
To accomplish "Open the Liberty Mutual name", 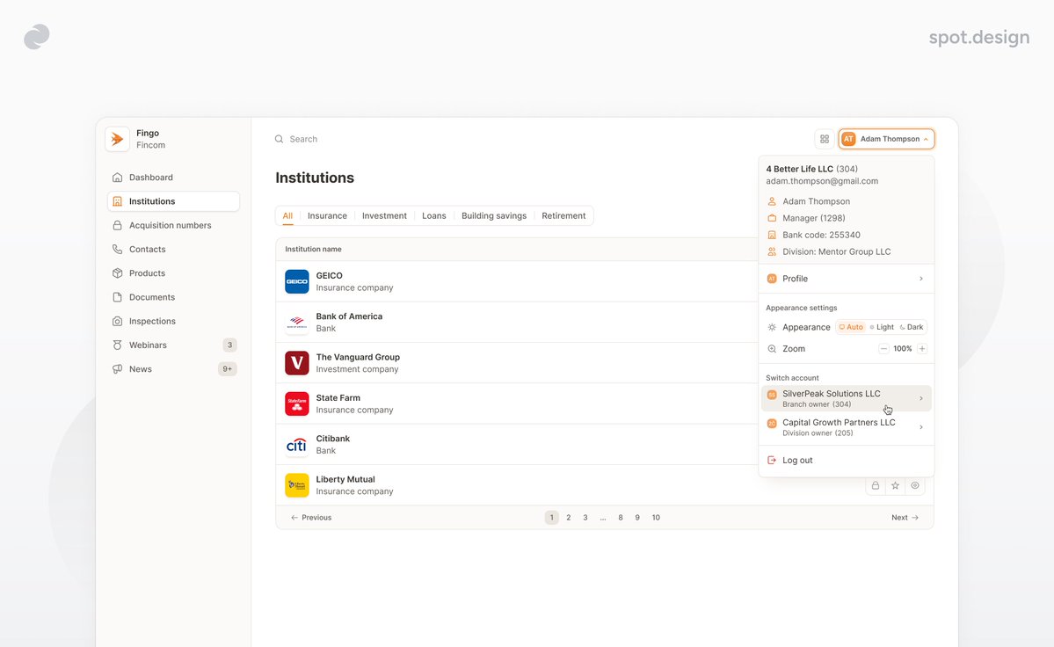I will [345, 480].
